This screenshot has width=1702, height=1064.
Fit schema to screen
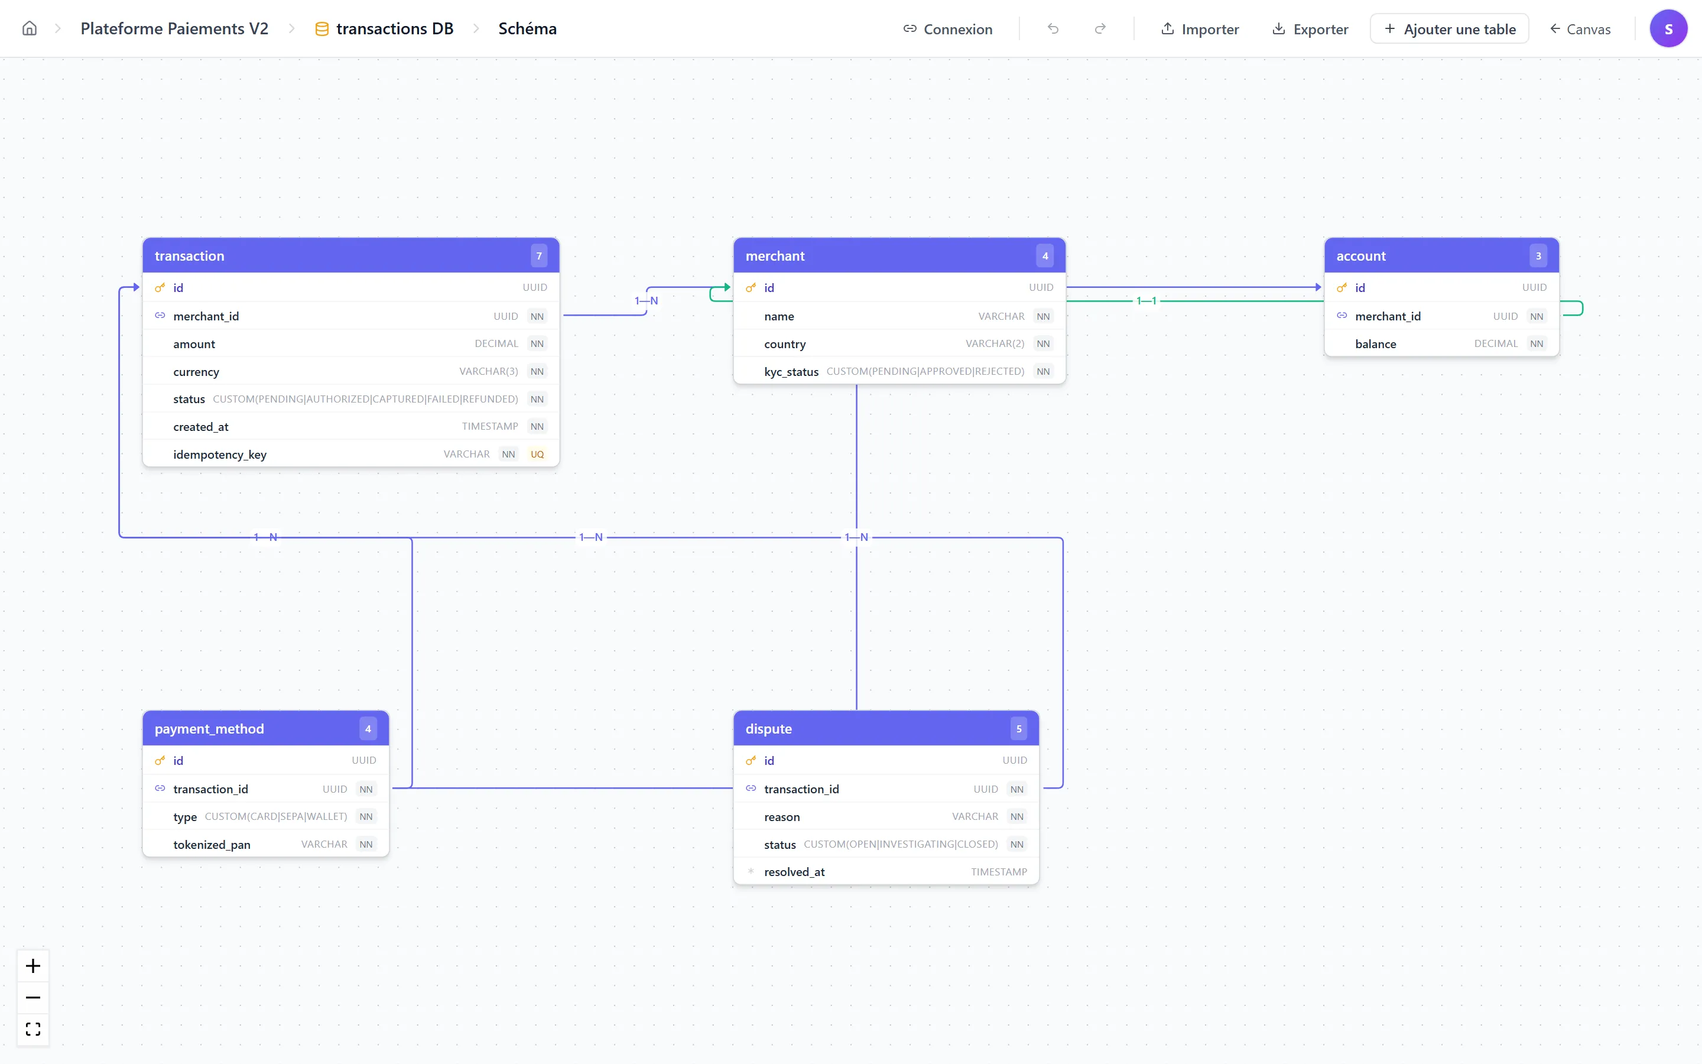tap(33, 1029)
